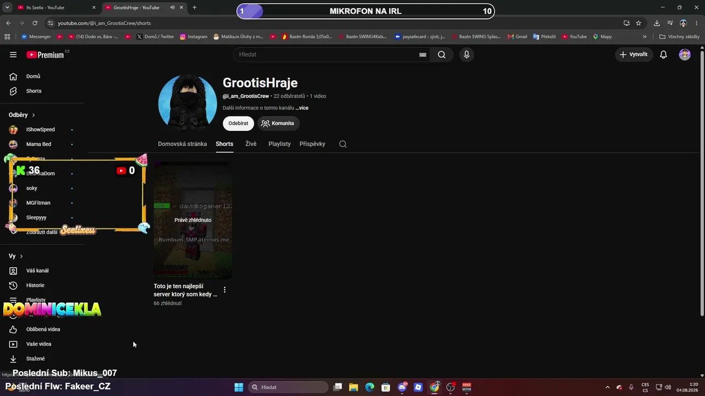Expand the Odběry section chevron
The image size is (705, 396).
(33, 115)
